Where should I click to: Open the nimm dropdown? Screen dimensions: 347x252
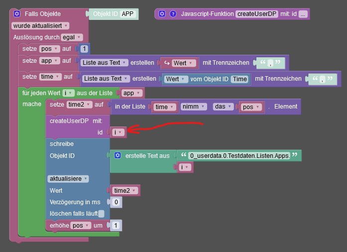[x=194, y=107]
